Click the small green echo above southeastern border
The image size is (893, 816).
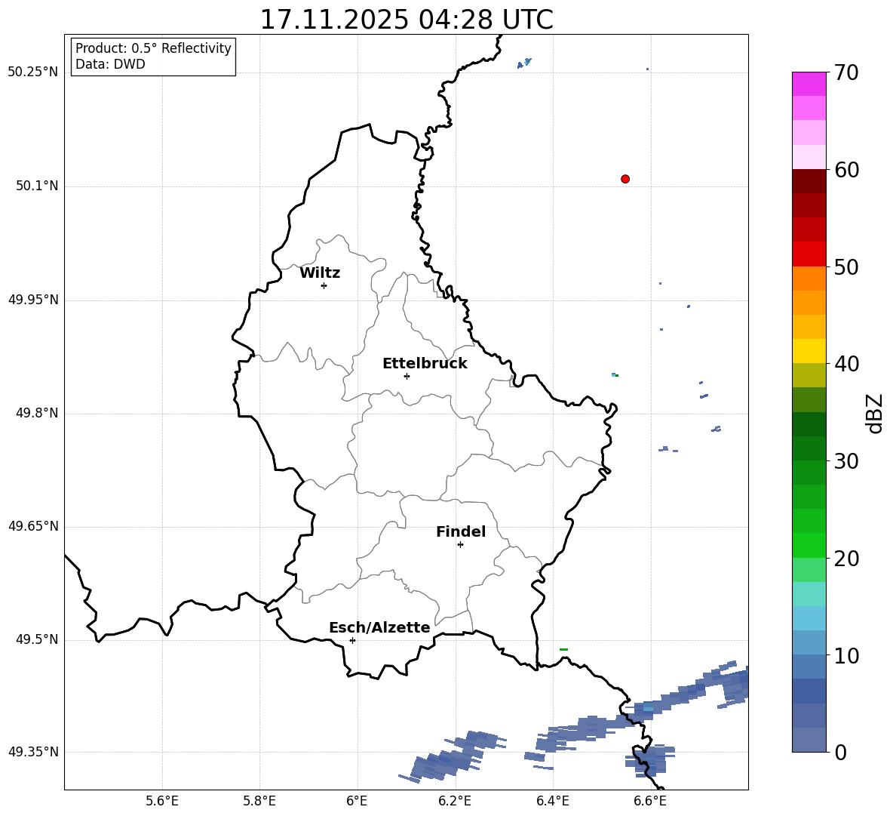564,649
